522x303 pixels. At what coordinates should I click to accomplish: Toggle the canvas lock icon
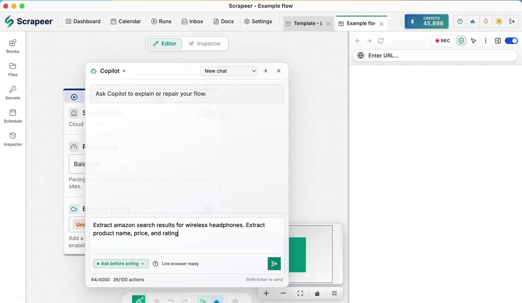[317, 293]
